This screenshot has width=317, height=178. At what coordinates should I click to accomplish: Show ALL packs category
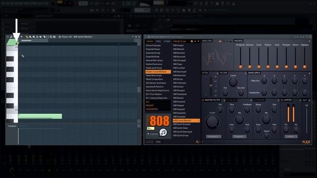tap(148, 102)
